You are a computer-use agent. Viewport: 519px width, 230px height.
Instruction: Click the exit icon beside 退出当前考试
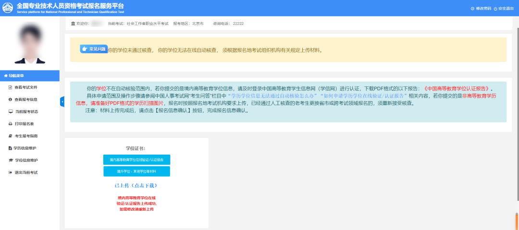11,172
